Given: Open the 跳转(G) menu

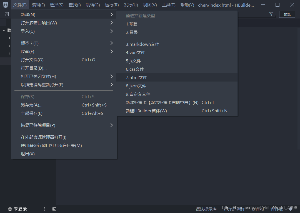Looking at the screenshot, I should click(x=93, y=5).
